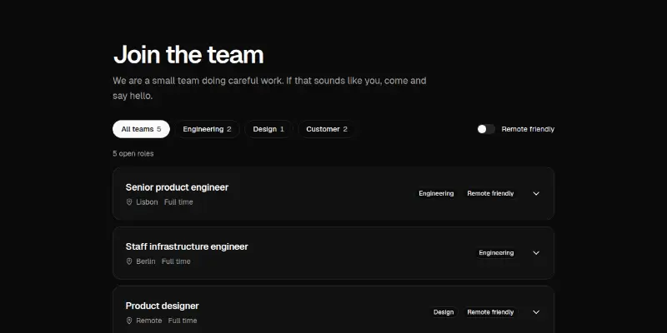Click Remote friendly tag on Senior product engineer
The width and height of the screenshot is (667, 333).
(x=490, y=194)
